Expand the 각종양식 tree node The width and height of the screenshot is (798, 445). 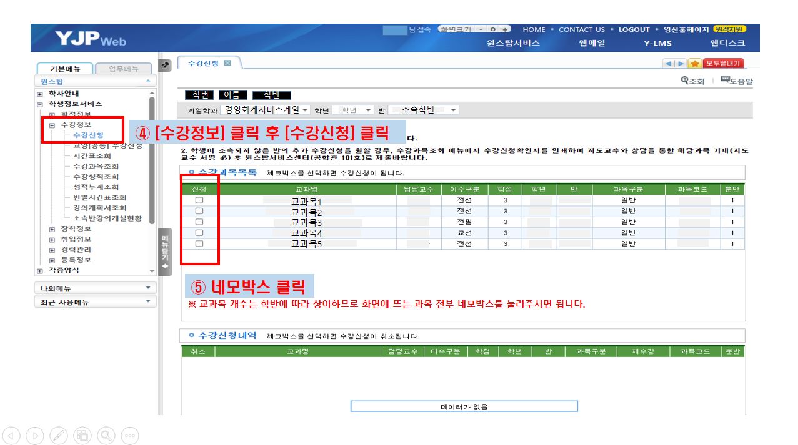coord(40,270)
